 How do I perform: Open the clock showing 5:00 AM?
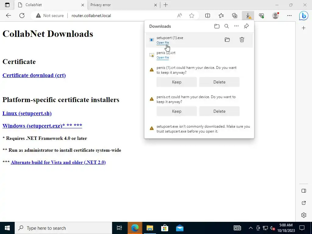click(286, 228)
